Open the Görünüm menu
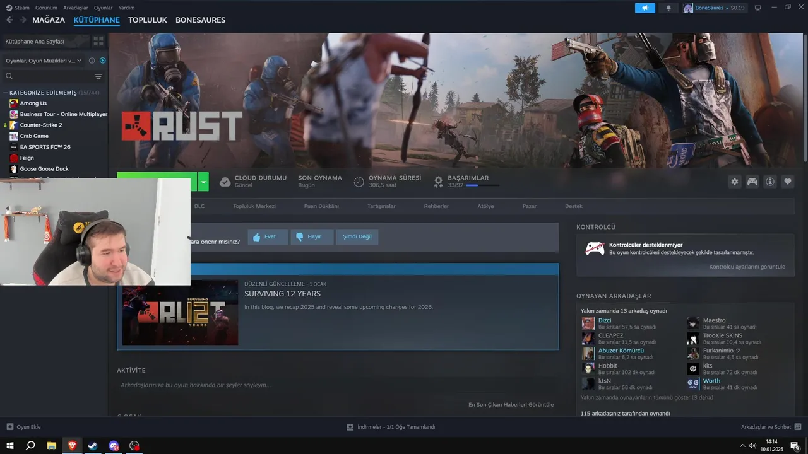 click(46, 8)
